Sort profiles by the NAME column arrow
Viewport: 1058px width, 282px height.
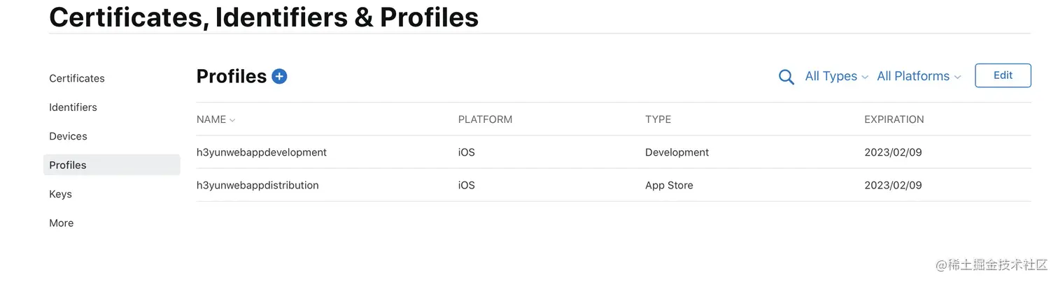pos(232,120)
